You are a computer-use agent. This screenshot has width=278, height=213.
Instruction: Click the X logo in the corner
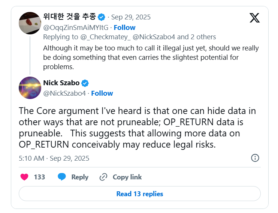pos(254,18)
